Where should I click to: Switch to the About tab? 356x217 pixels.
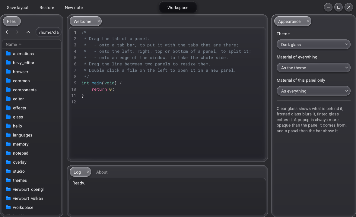(x=102, y=172)
